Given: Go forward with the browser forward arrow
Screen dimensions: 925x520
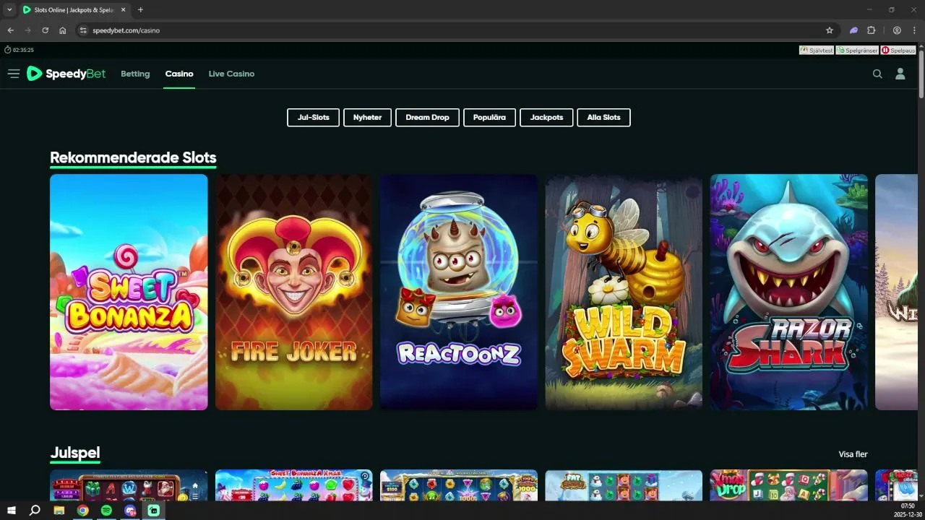Looking at the screenshot, I should 27,30.
